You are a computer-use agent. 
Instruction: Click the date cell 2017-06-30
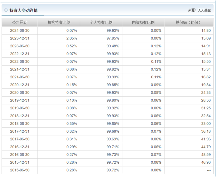pyautogui.click(x=20, y=139)
